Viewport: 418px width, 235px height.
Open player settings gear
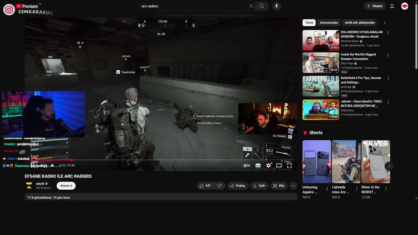click(x=268, y=165)
